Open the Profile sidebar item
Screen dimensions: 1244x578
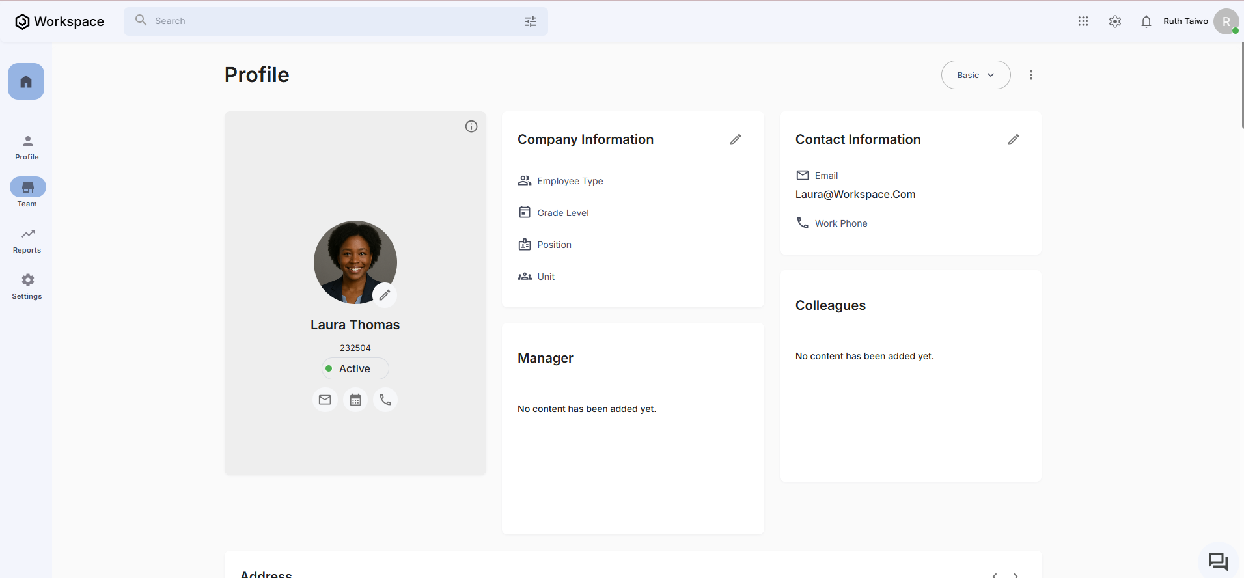(x=27, y=147)
